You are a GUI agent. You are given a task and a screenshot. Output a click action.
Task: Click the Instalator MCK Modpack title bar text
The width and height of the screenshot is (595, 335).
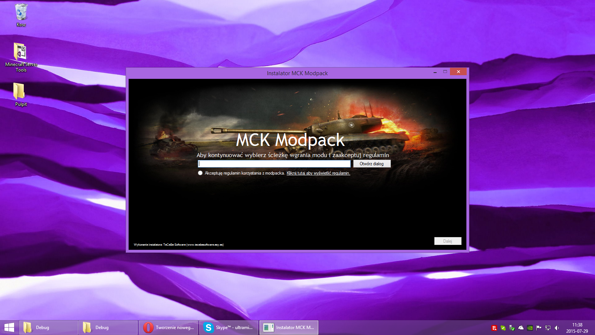[297, 73]
